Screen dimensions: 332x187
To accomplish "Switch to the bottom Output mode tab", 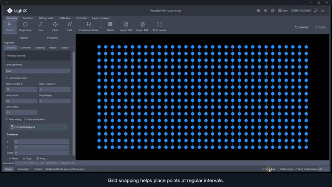I will click(x=38, y=169).
